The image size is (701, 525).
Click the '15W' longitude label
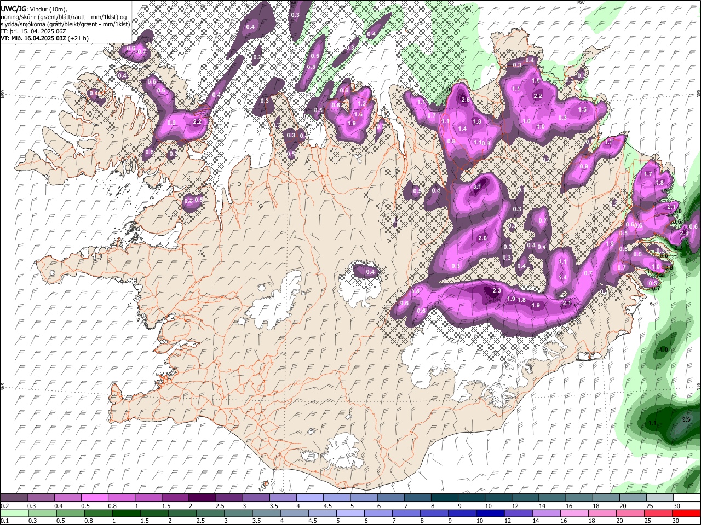(580, 3)
